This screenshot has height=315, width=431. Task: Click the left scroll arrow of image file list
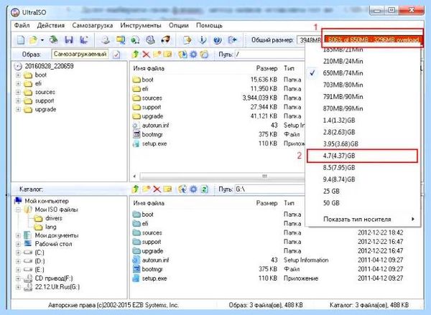[x=135, y=177]
